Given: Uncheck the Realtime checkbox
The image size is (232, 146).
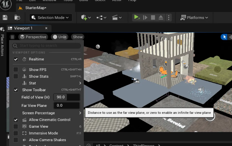Looking at the screenshot, I should [x=16, y=59].
